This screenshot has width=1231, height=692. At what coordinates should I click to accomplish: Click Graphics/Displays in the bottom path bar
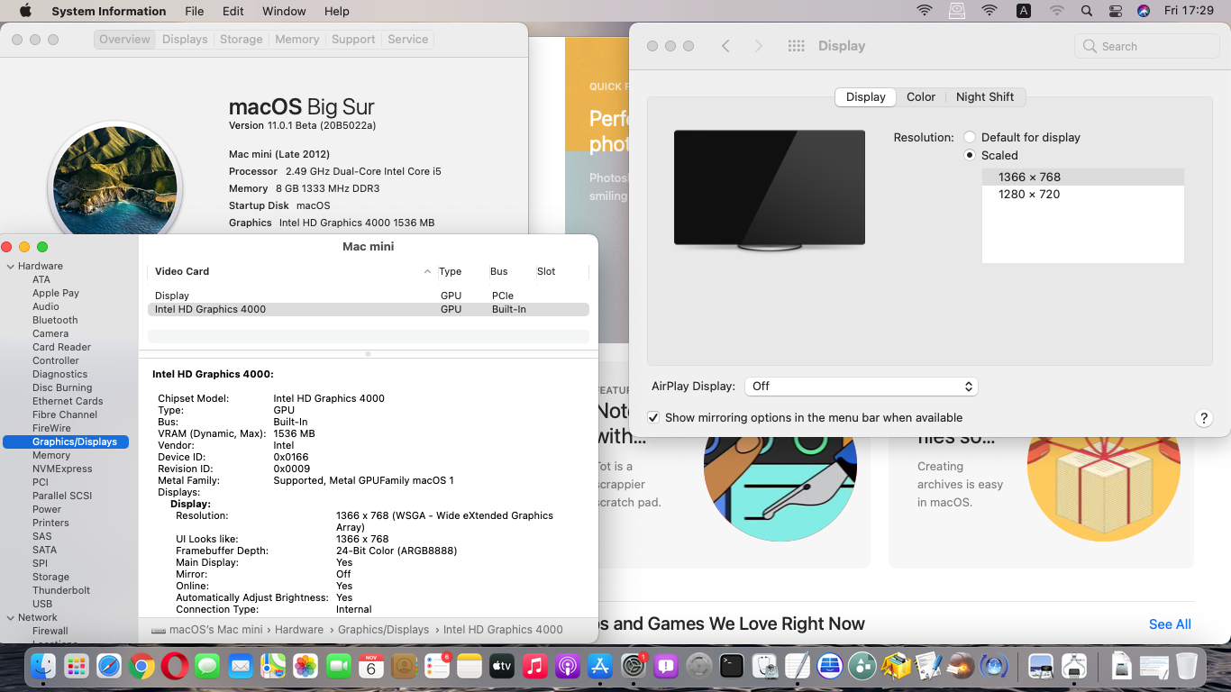(x=383, y=630)
